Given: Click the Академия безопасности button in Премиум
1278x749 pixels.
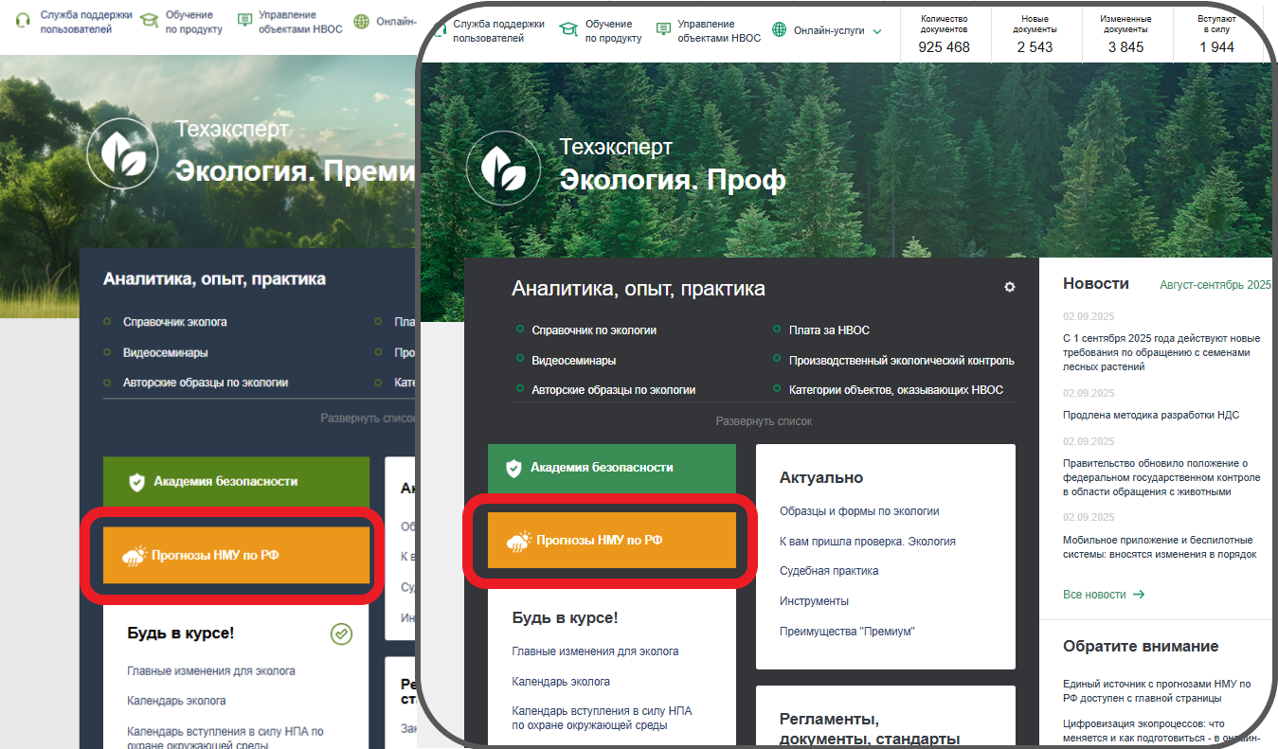Looking at the screenshot, I should pyautogui.click(x=236, y=482).
